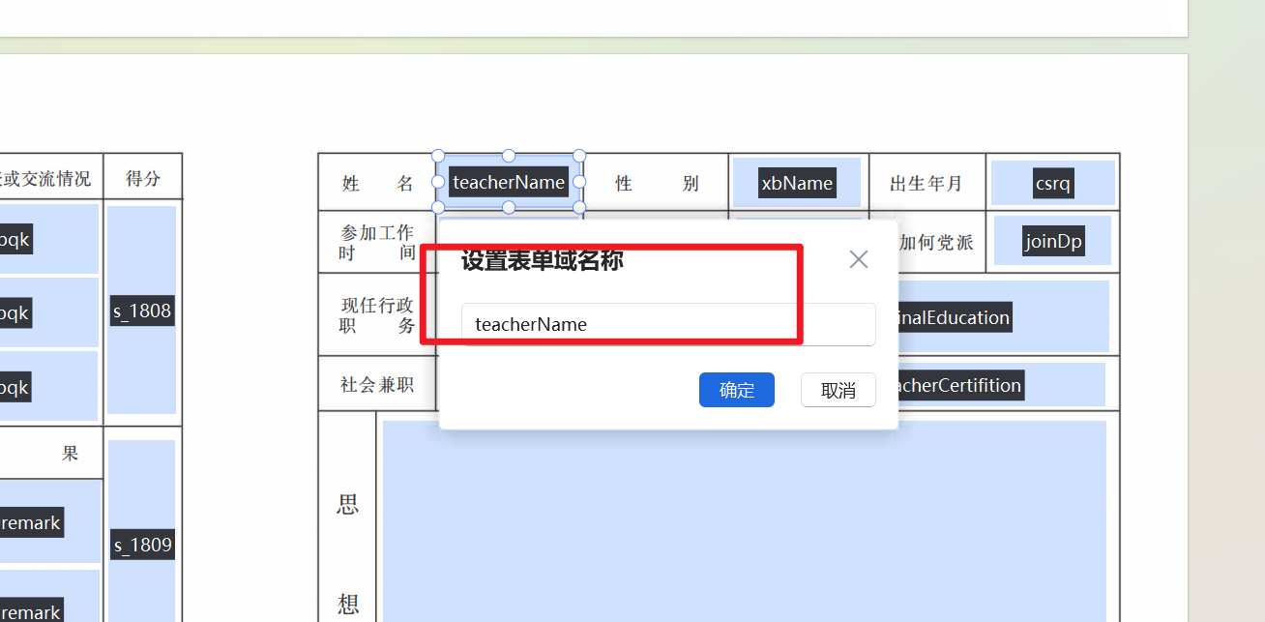This screenshot has width=1265, height=622.
Task: Select the bottom remark form field
Action: click(30, 609)
